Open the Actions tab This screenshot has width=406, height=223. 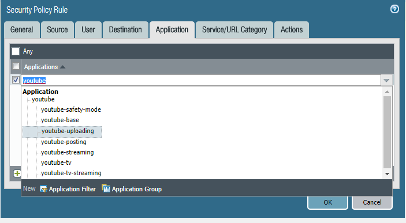tap(292, 30)
